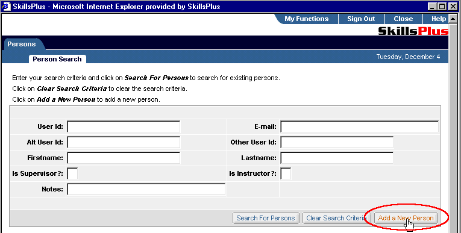Choose Close in the top navigation
461x233 pixels.
[x=403, y=19]
